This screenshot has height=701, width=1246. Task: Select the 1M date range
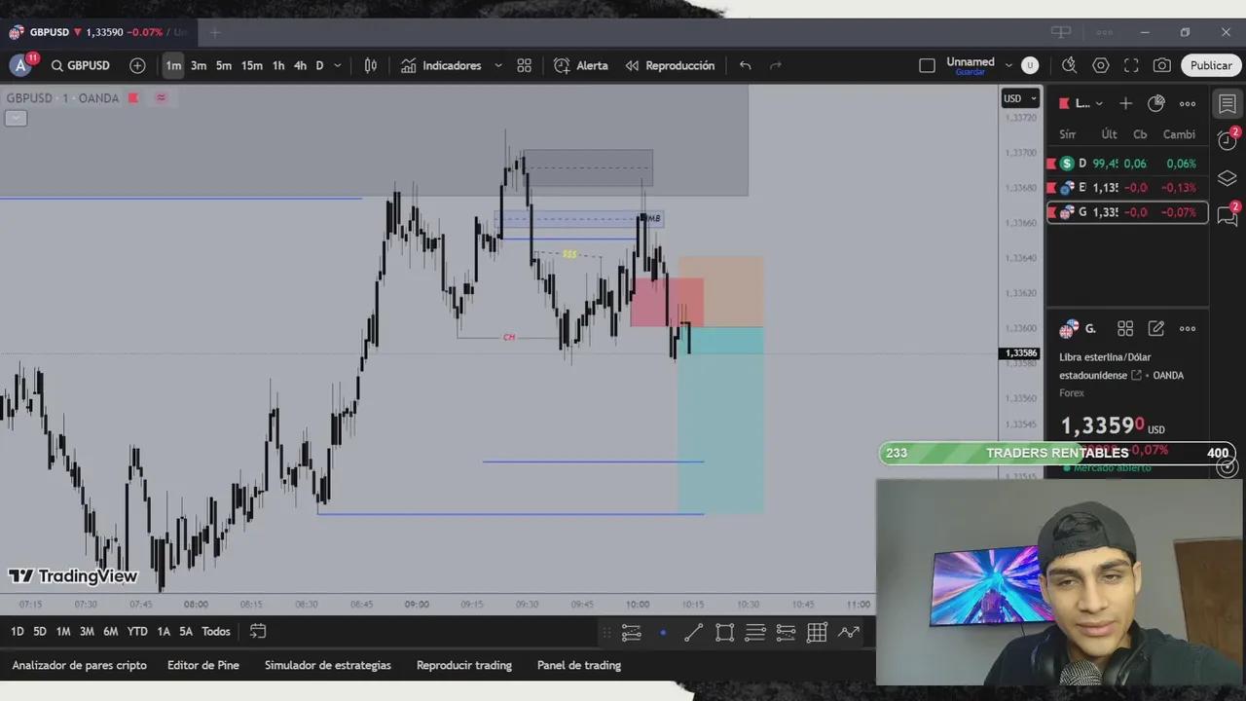63,632
